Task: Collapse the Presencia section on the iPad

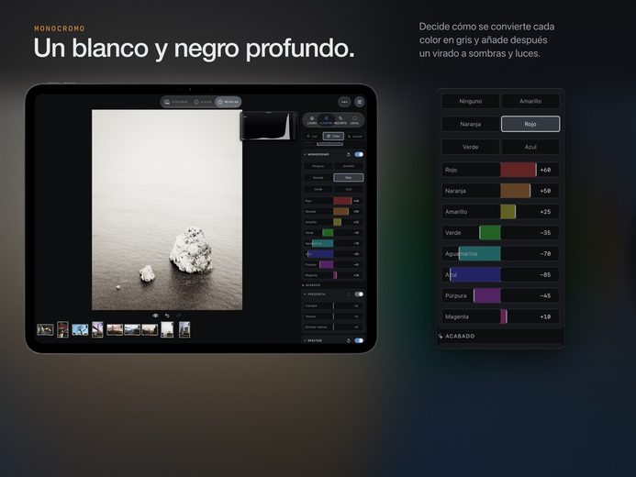Action: click(x=315, y=294)
